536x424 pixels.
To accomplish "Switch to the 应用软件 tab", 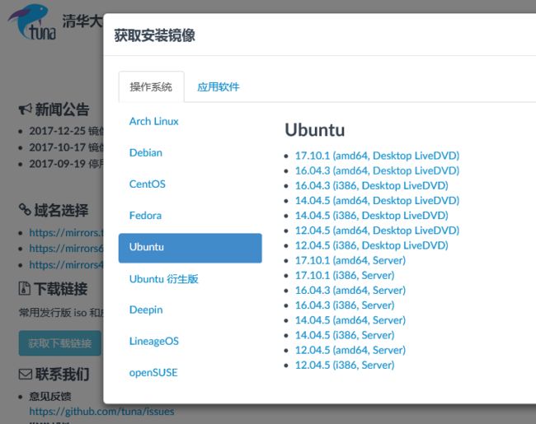I will (x=218, y=86).
